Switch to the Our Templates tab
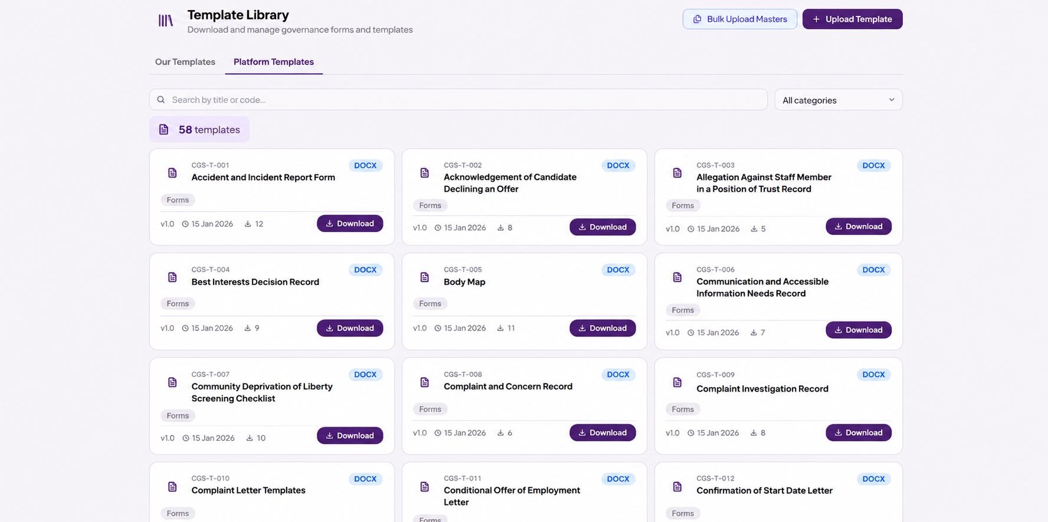Image resolution: width=1048 pixels, height=522 pixels. coord(185,62)
